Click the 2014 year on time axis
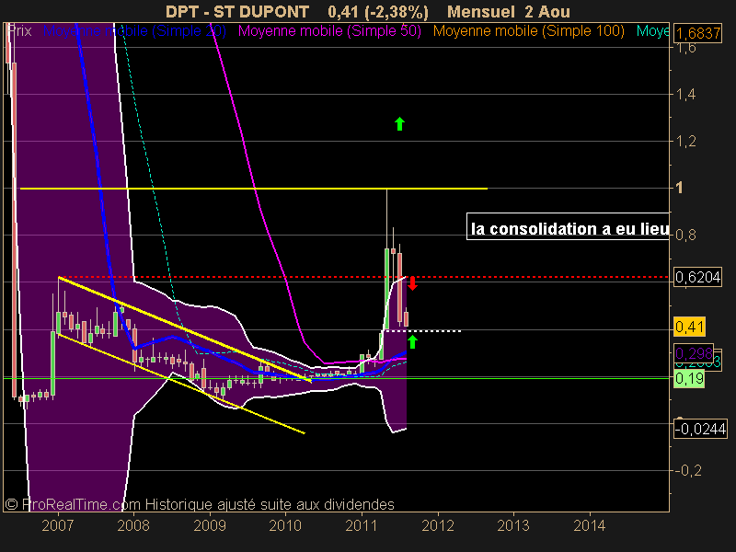Image resolution: width=736 pixels, height=552 pixels. (590, 525)
